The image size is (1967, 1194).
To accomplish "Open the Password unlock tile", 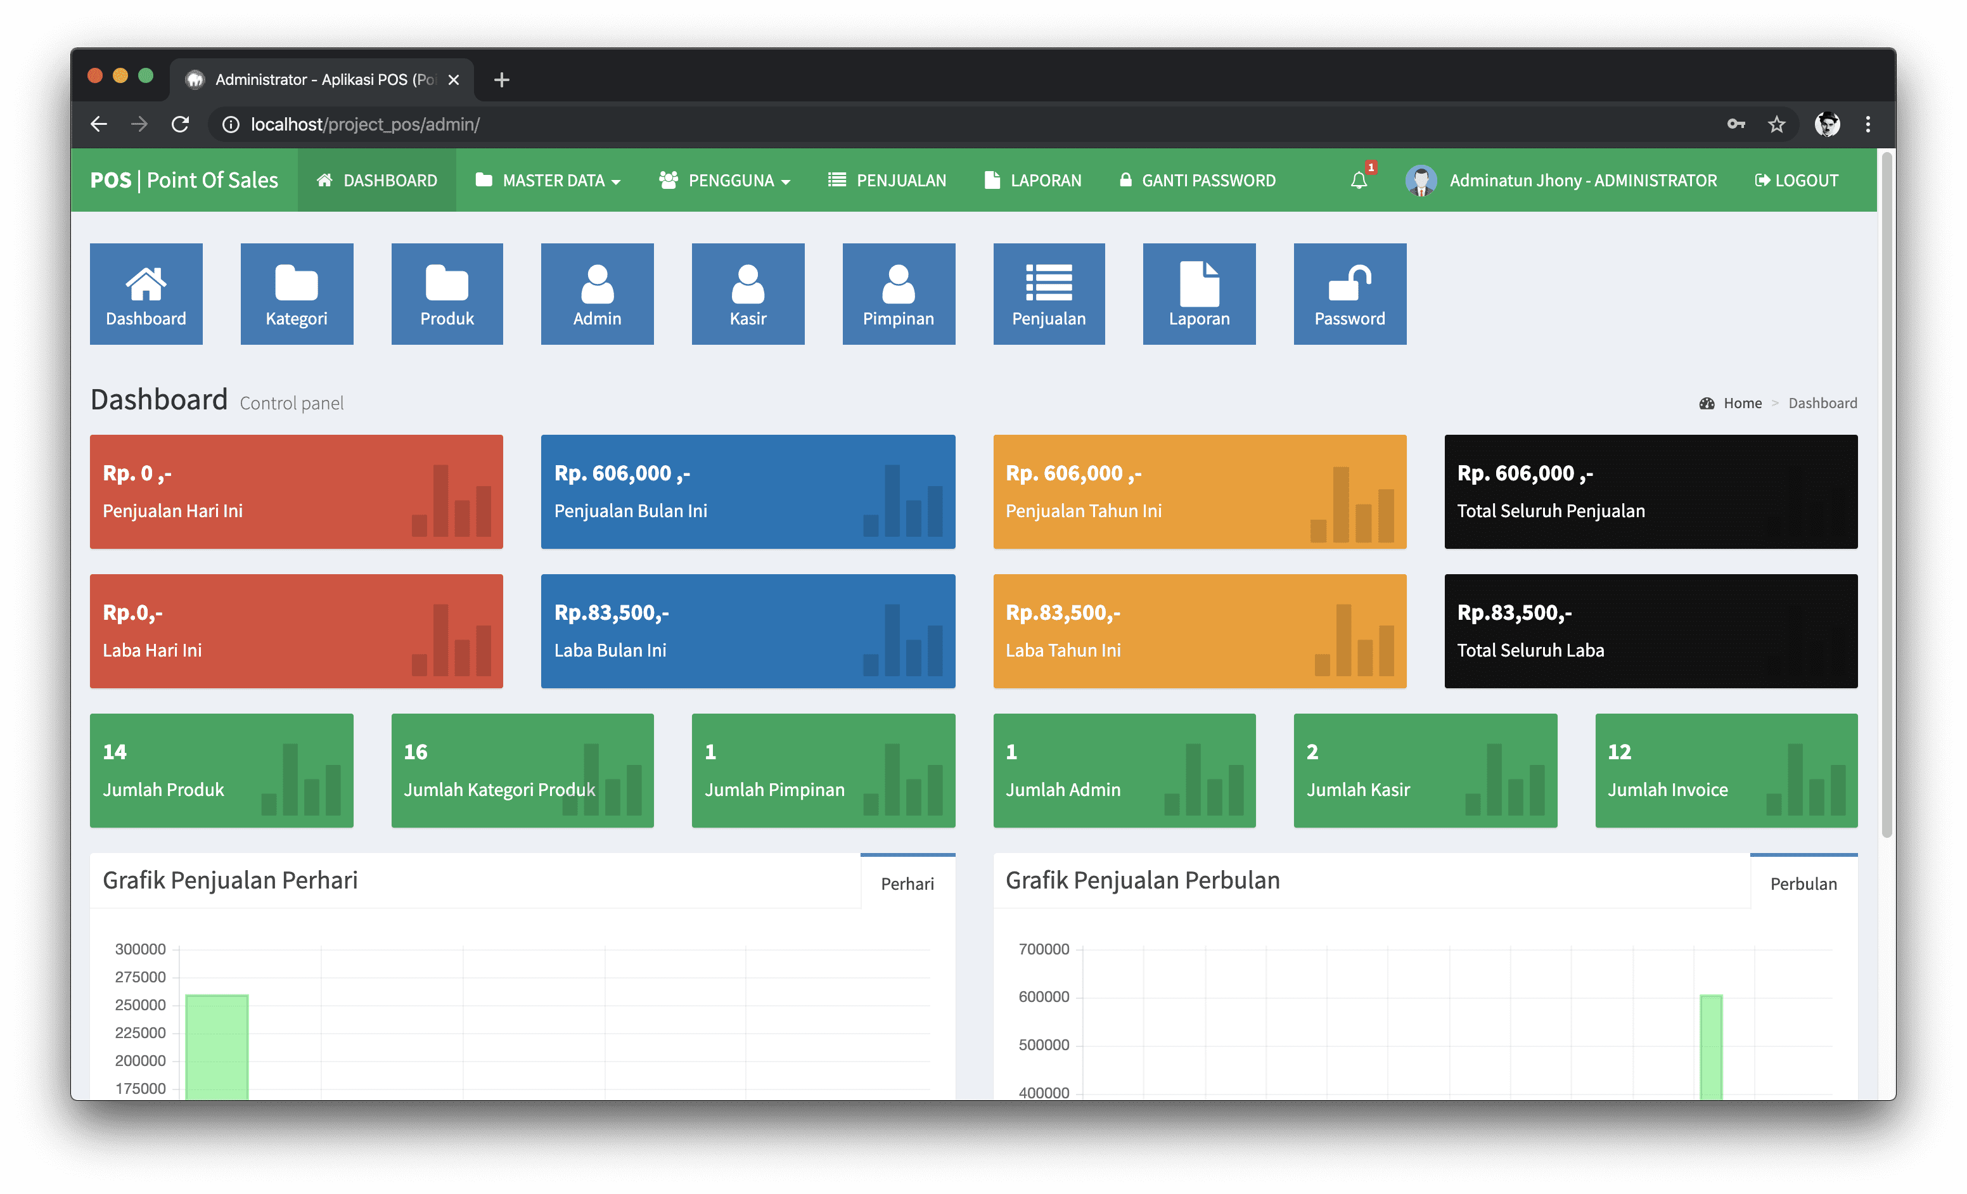I will click(1350, 293).
